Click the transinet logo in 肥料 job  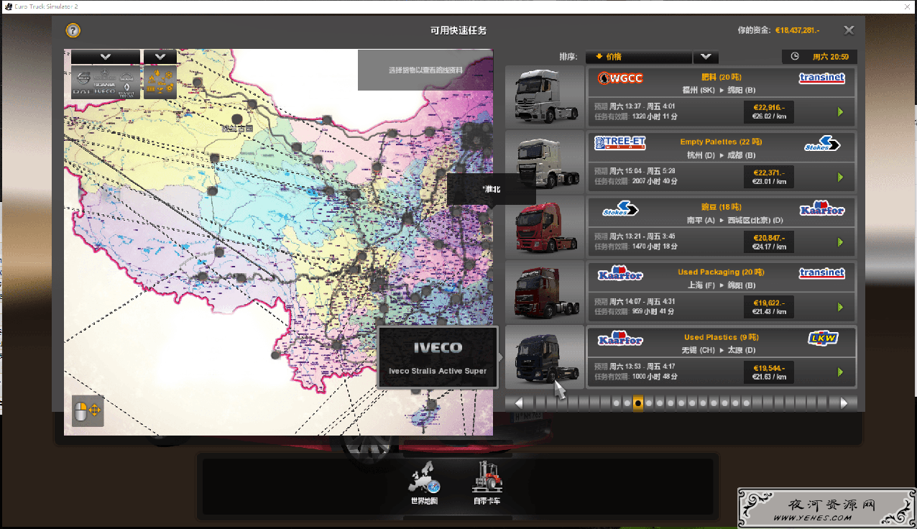pyautogui.click(x=821, y=78)
